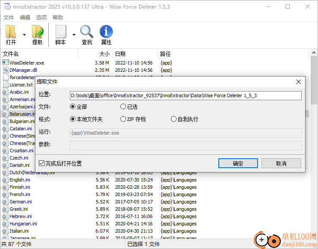Open the 编辑 menu
The image size is (318, 249).
click(25, 18)
